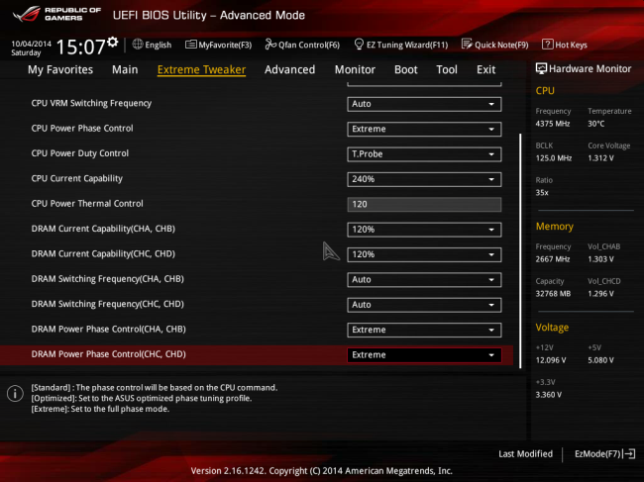Click the Capacity 32768 MB value

[553, 293]
